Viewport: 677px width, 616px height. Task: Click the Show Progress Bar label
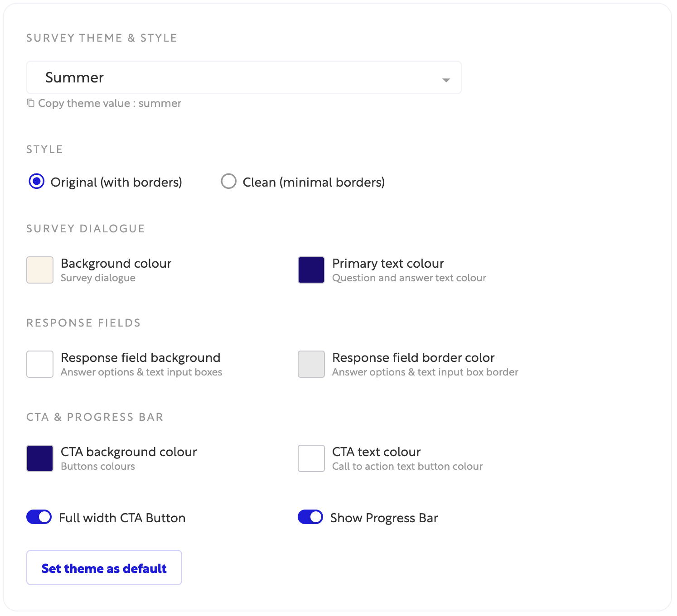point(384,518)
